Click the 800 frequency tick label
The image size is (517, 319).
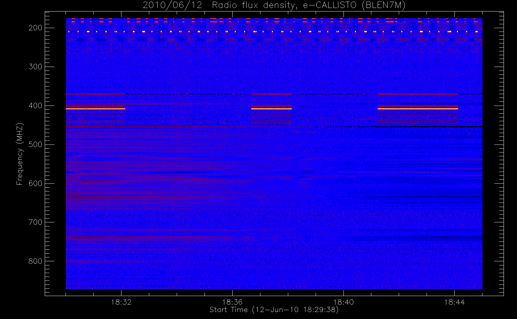coord(35,261)
